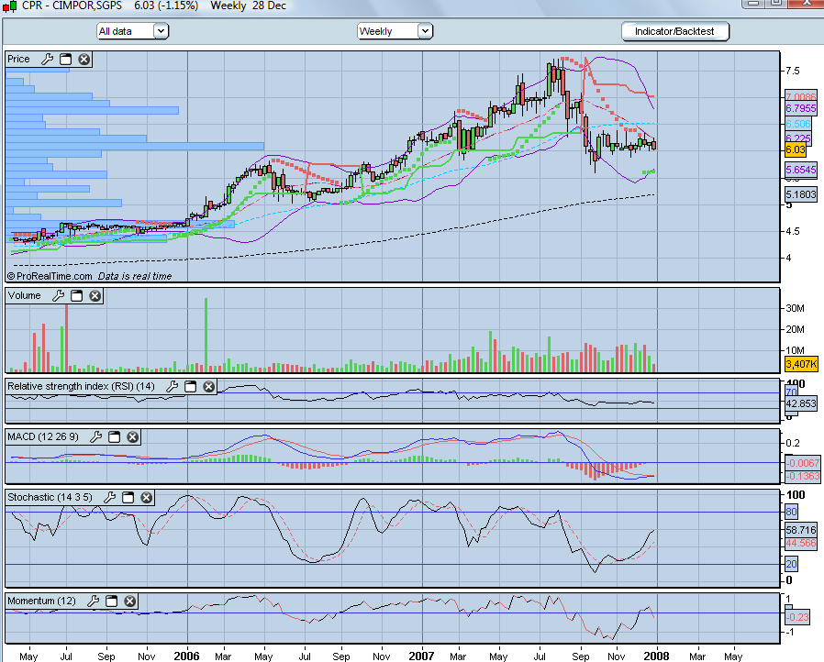Screen dimensions: 824x662
Task: Open Volume panel settings wrench
Action: click(59, 295)
